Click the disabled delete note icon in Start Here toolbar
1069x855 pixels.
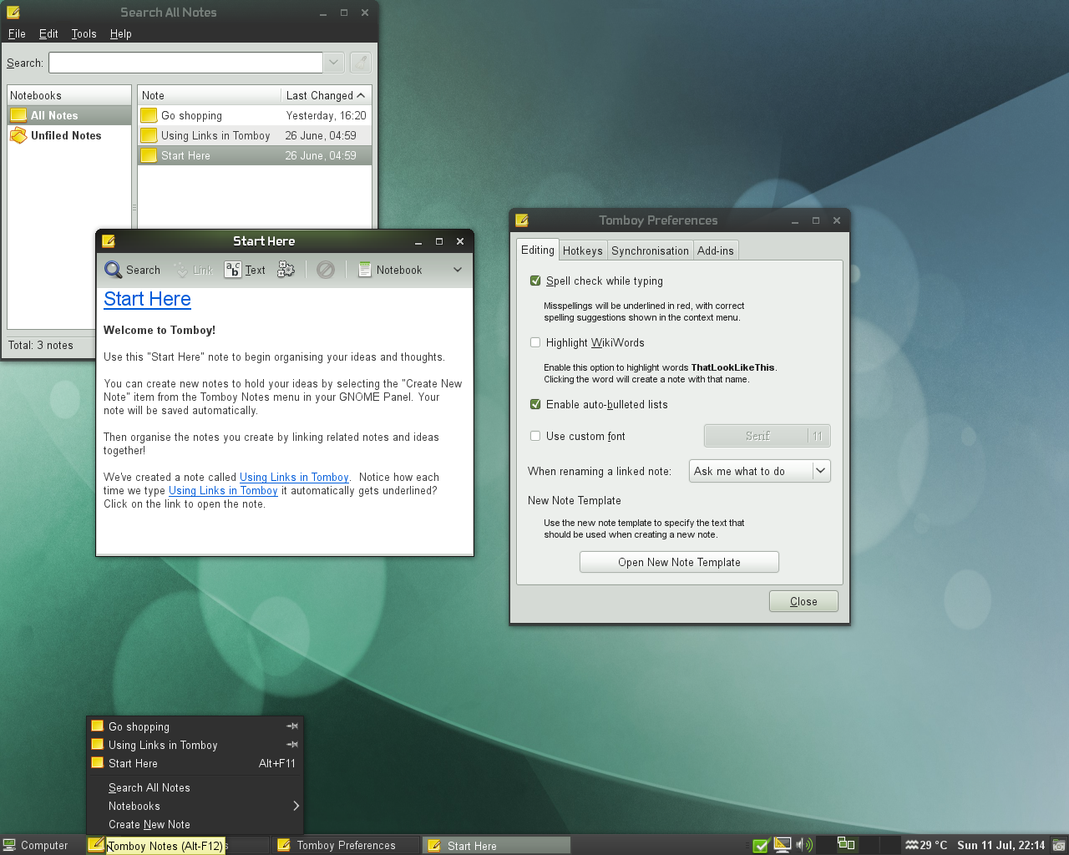[326, 270]
